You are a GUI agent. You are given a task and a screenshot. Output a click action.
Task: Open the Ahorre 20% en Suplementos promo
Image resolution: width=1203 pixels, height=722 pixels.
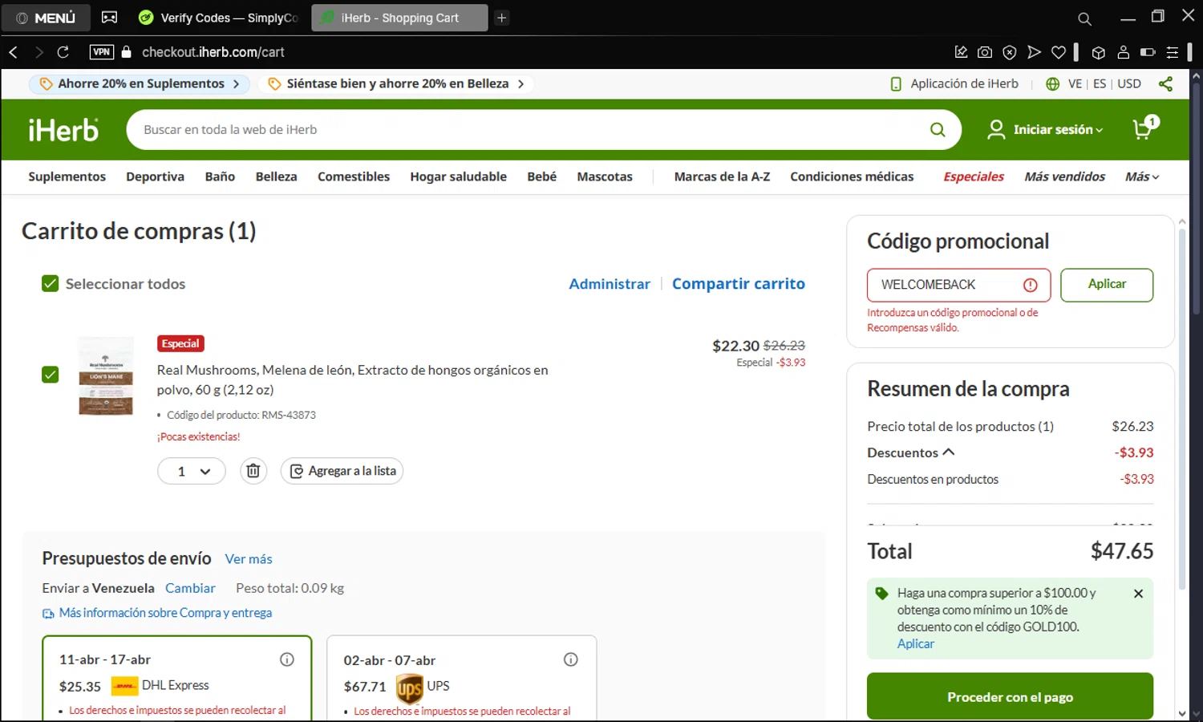140,83
